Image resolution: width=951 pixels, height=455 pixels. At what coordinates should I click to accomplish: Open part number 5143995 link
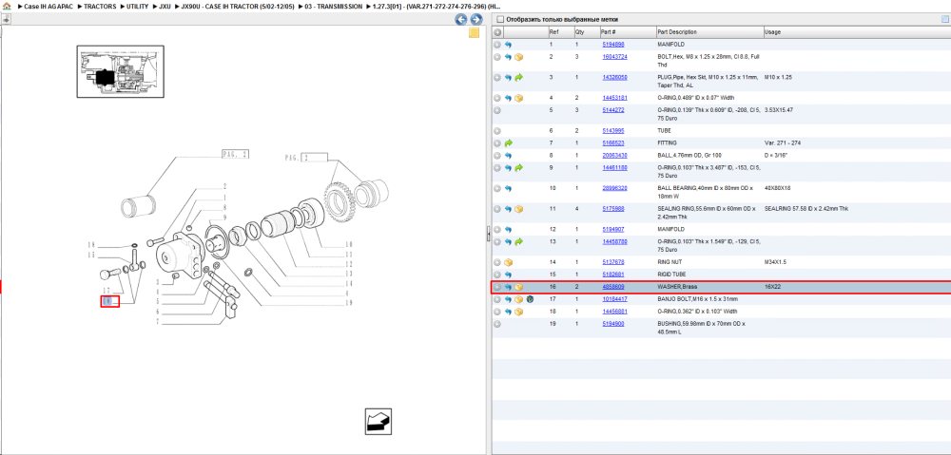612,130
